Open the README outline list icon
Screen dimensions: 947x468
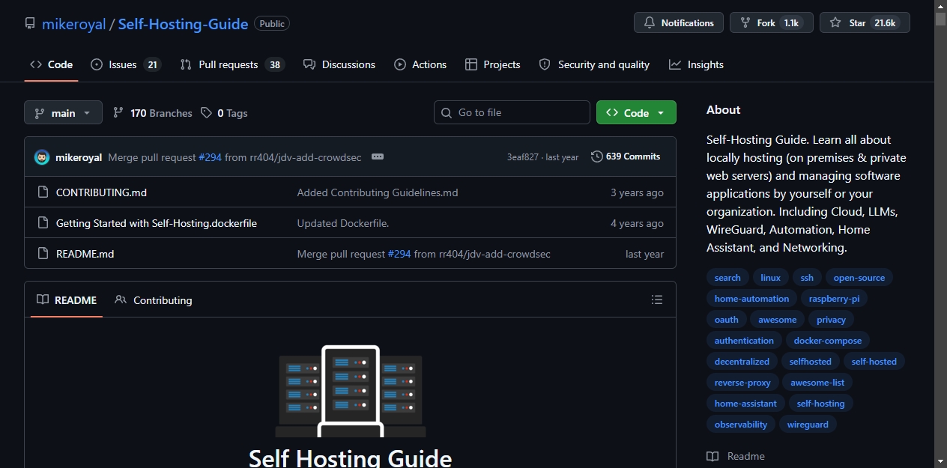coord(657,300)
